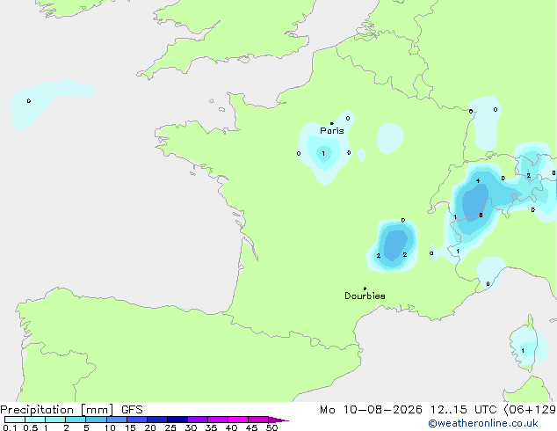Click the Paris city label
557x431 pixels.
coord(332,131)
